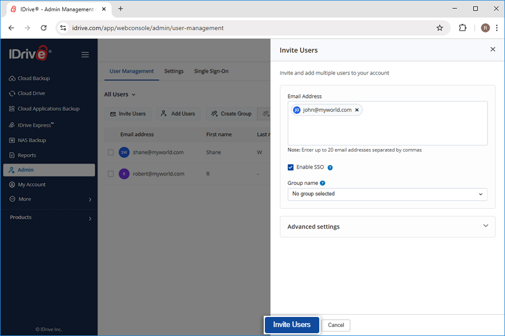The width and height of the screenshot is (505, 336).
Task: Click the Invite Users toolbar button
Action: pos(128,114)
